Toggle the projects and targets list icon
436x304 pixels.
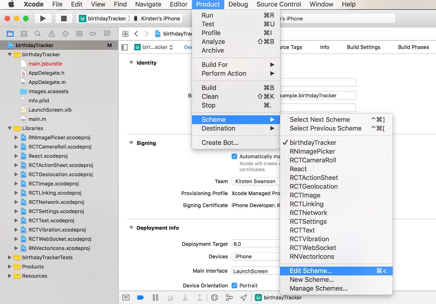[125, 47]
